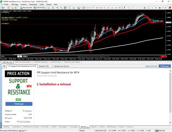The image size is (172, 132).
Task: Open the indicators list dropdown
Action: click(x=79, y=8)
